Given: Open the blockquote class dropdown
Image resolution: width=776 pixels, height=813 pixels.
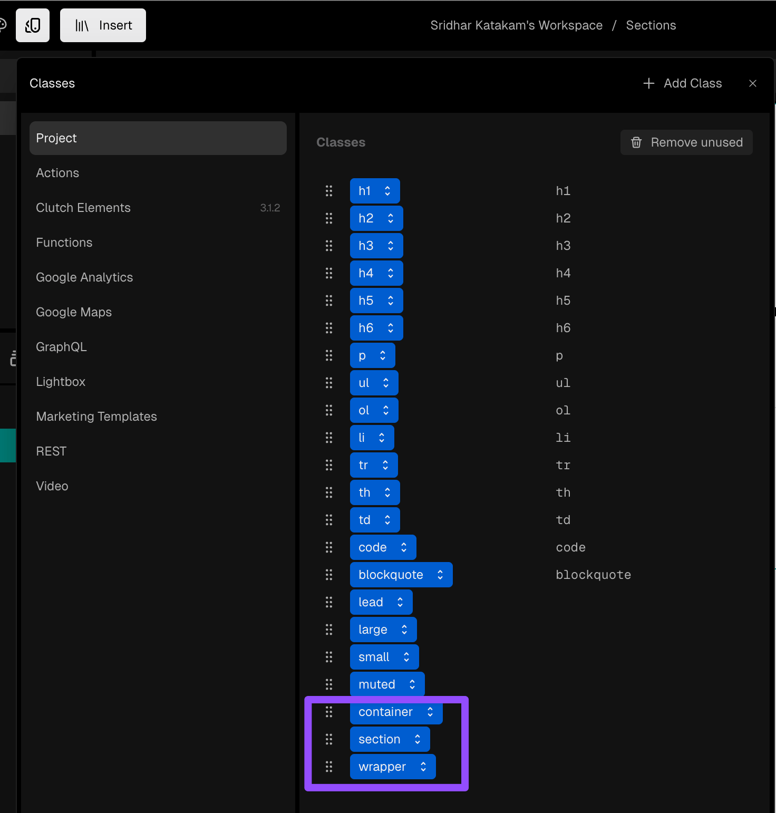Looking at the screenshot, I should (401, 575).
